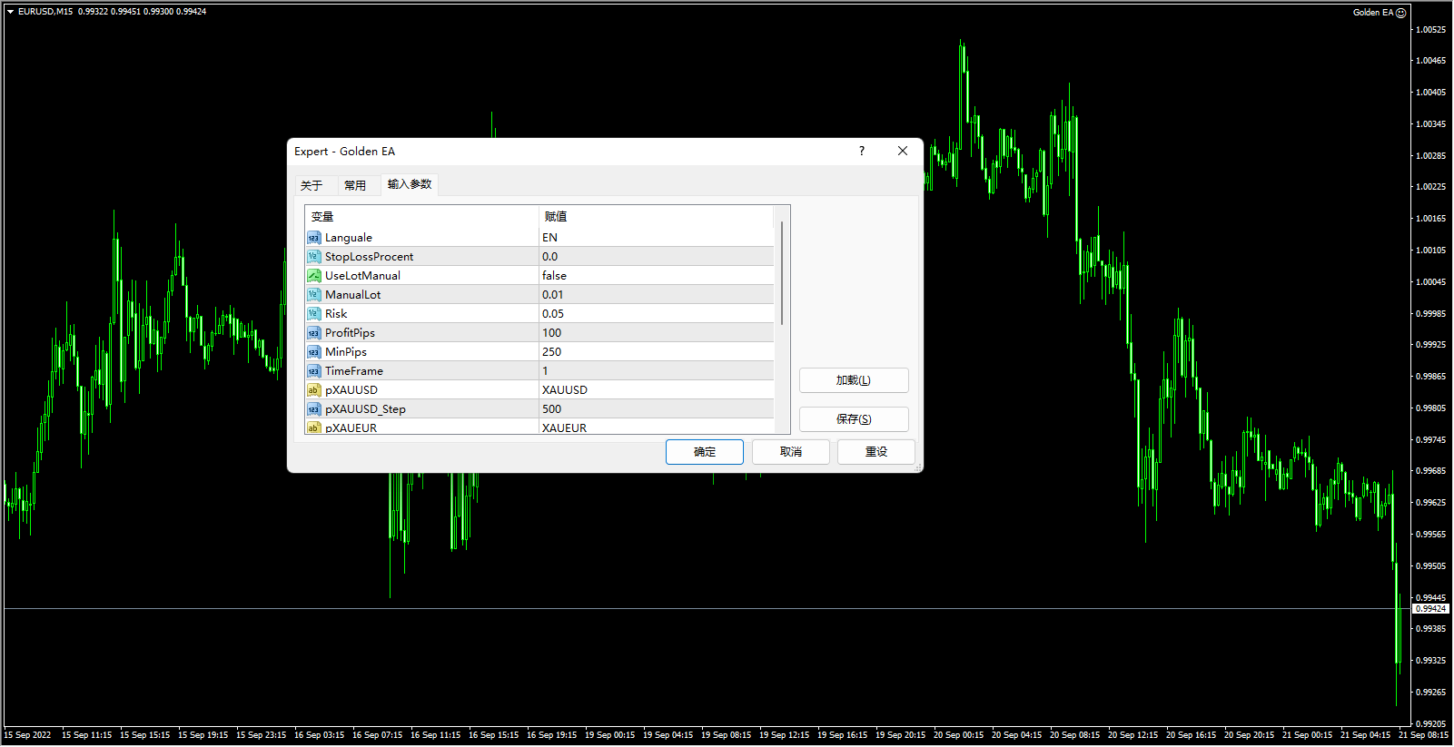Toggle the UseLotManual false value

click(x=656, y=276)
